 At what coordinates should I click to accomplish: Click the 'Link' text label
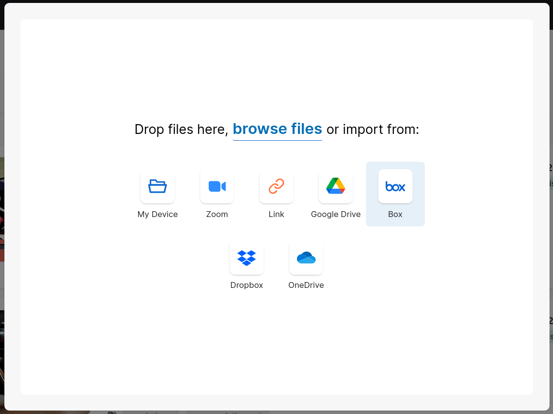[276, 214]
